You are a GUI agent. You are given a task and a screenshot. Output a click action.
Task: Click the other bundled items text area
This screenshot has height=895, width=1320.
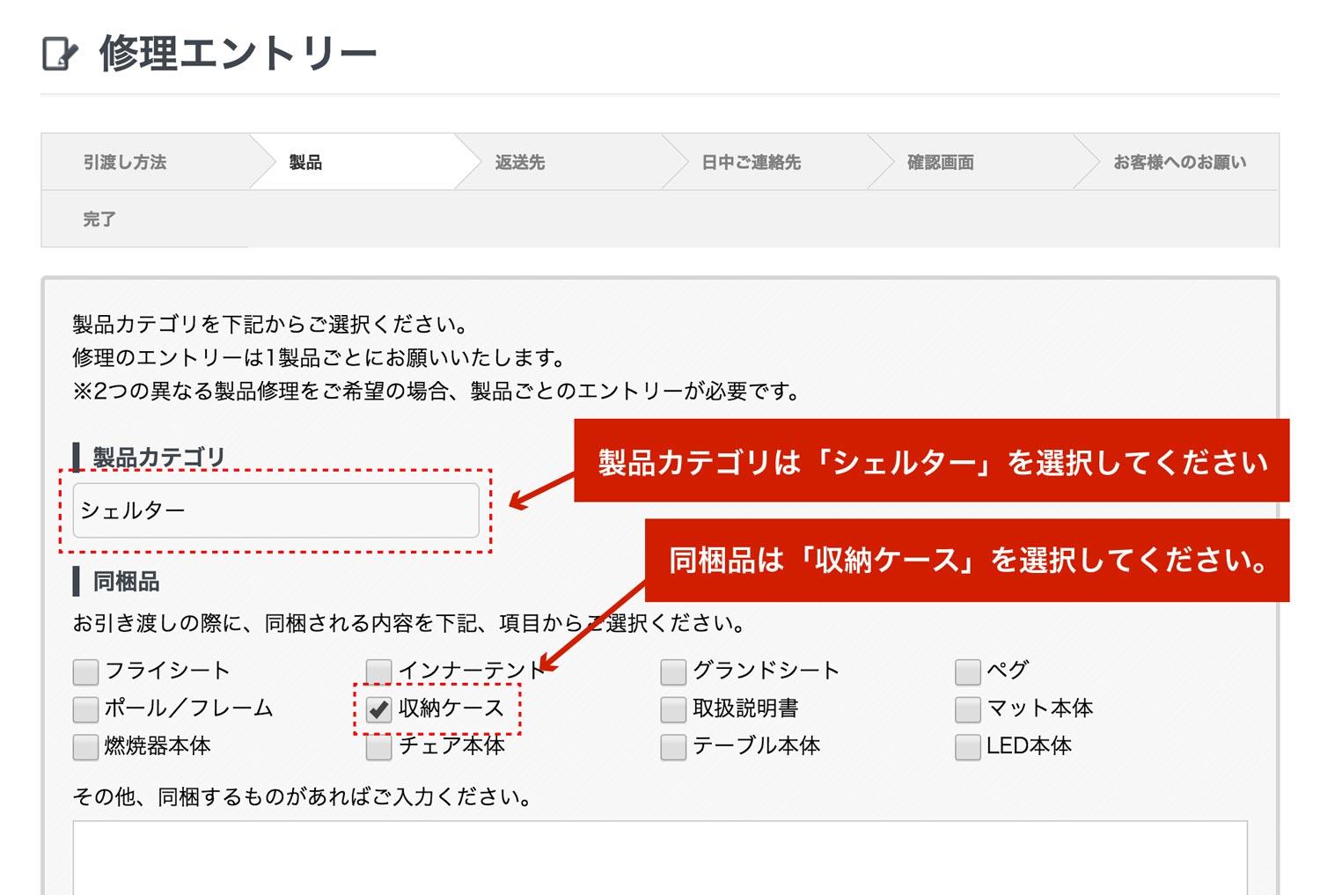[659, 858]
